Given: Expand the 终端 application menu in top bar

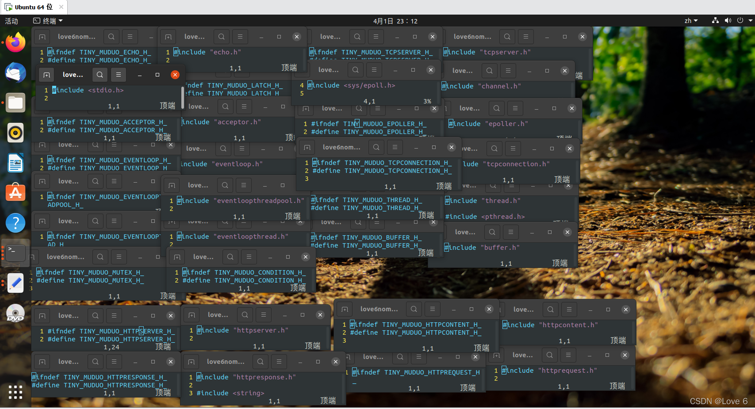Looking at the screenshot, I should 48,21.
